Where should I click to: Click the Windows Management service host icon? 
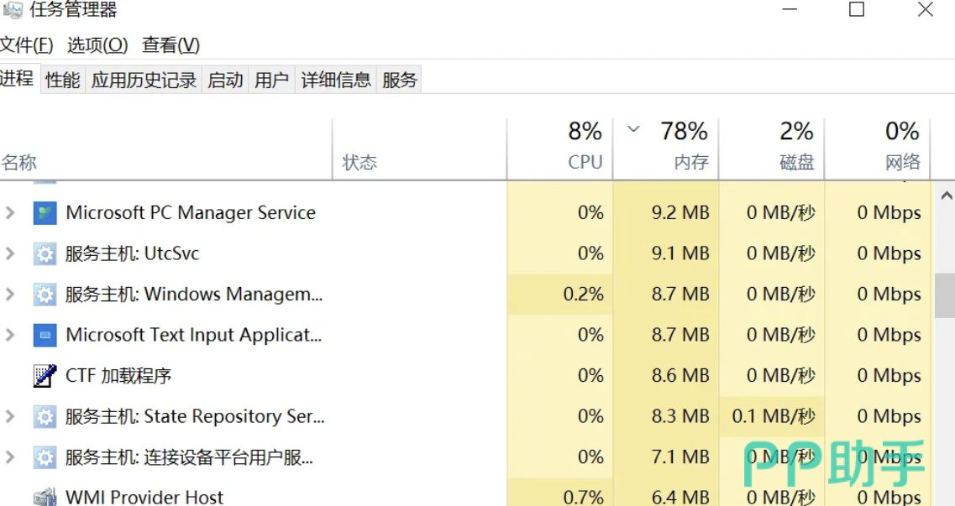pos(45,295)
